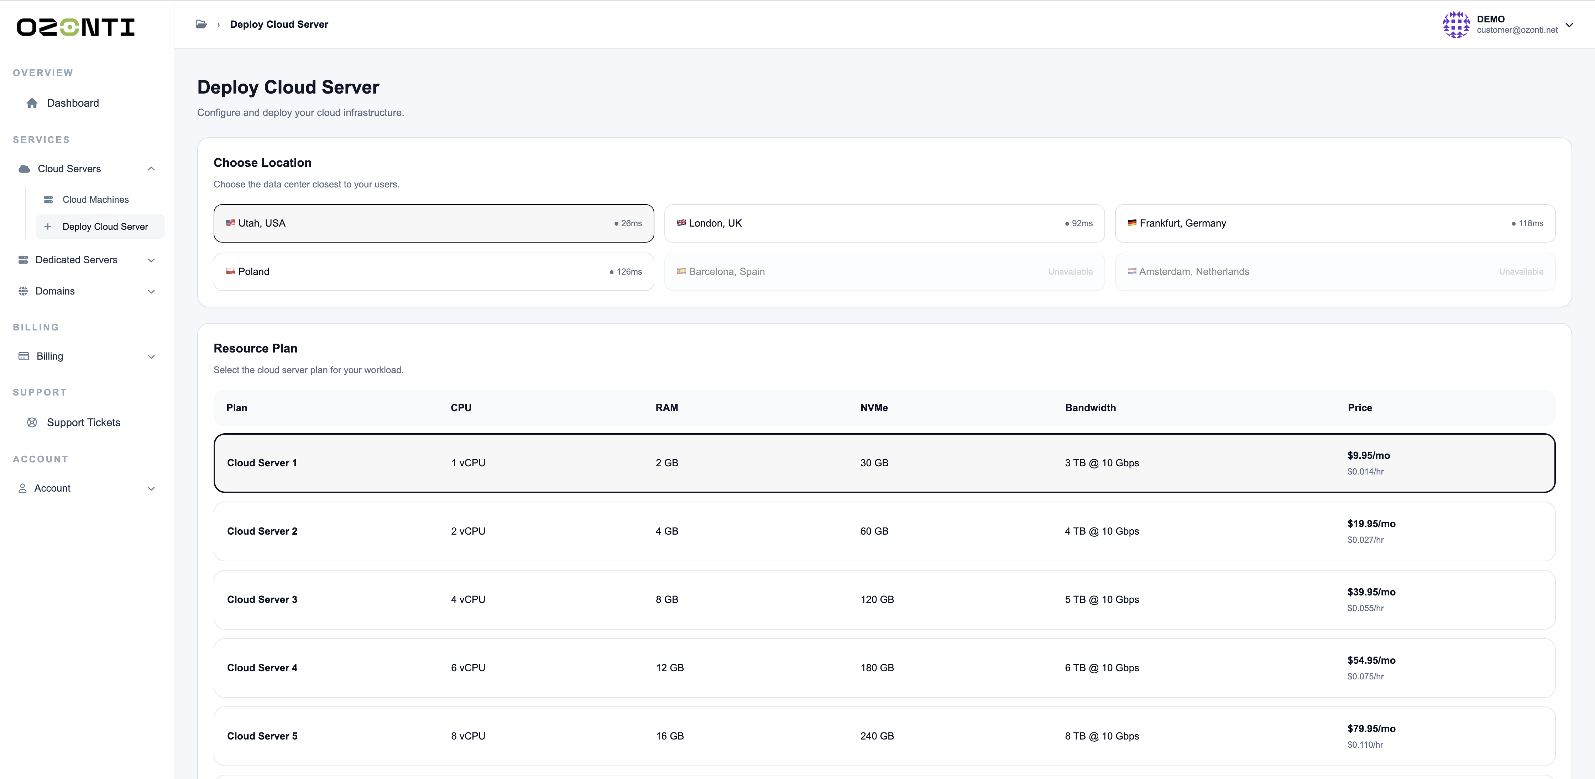Click the $54.95/mo price
This screenshot has width=1595, height=779.
[x=1371, y=660]
